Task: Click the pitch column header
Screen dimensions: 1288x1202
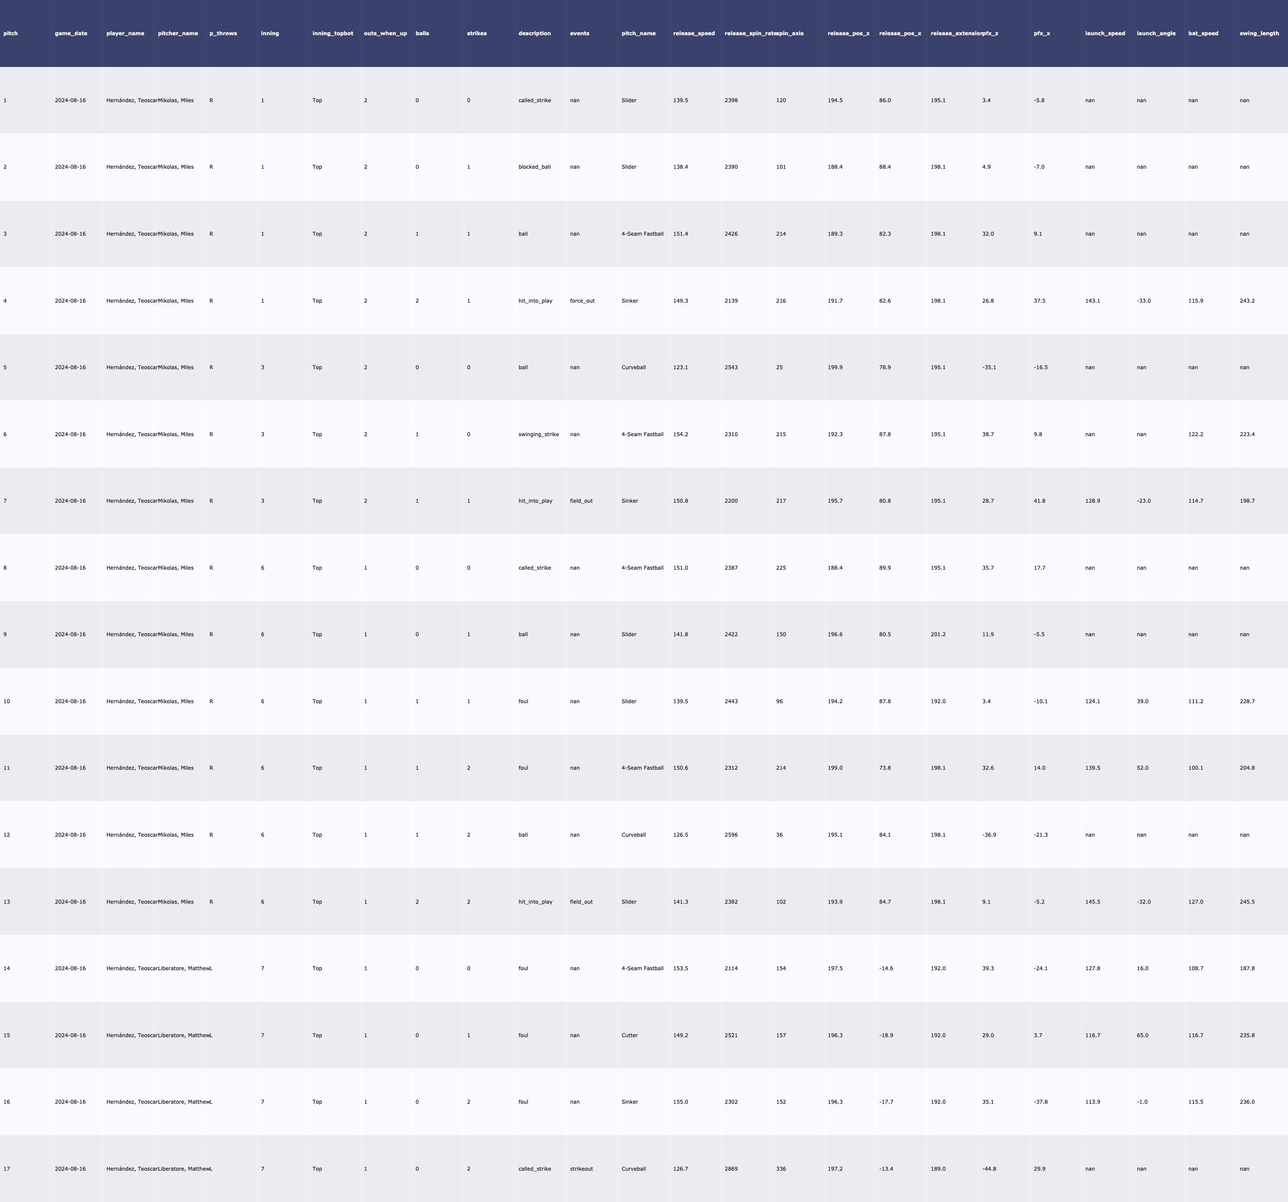Action: click(11, 33)
